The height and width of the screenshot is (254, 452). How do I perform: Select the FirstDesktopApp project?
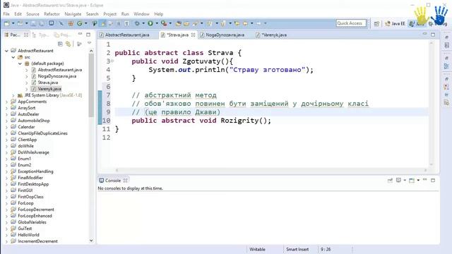tap(33, 184)
